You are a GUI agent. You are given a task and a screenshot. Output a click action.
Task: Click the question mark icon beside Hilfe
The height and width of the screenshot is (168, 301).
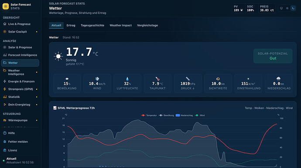pos(5,133)
